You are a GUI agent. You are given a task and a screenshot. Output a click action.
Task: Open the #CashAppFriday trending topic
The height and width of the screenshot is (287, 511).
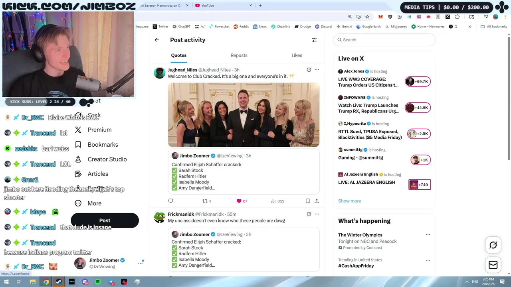[x=356, y=266]
